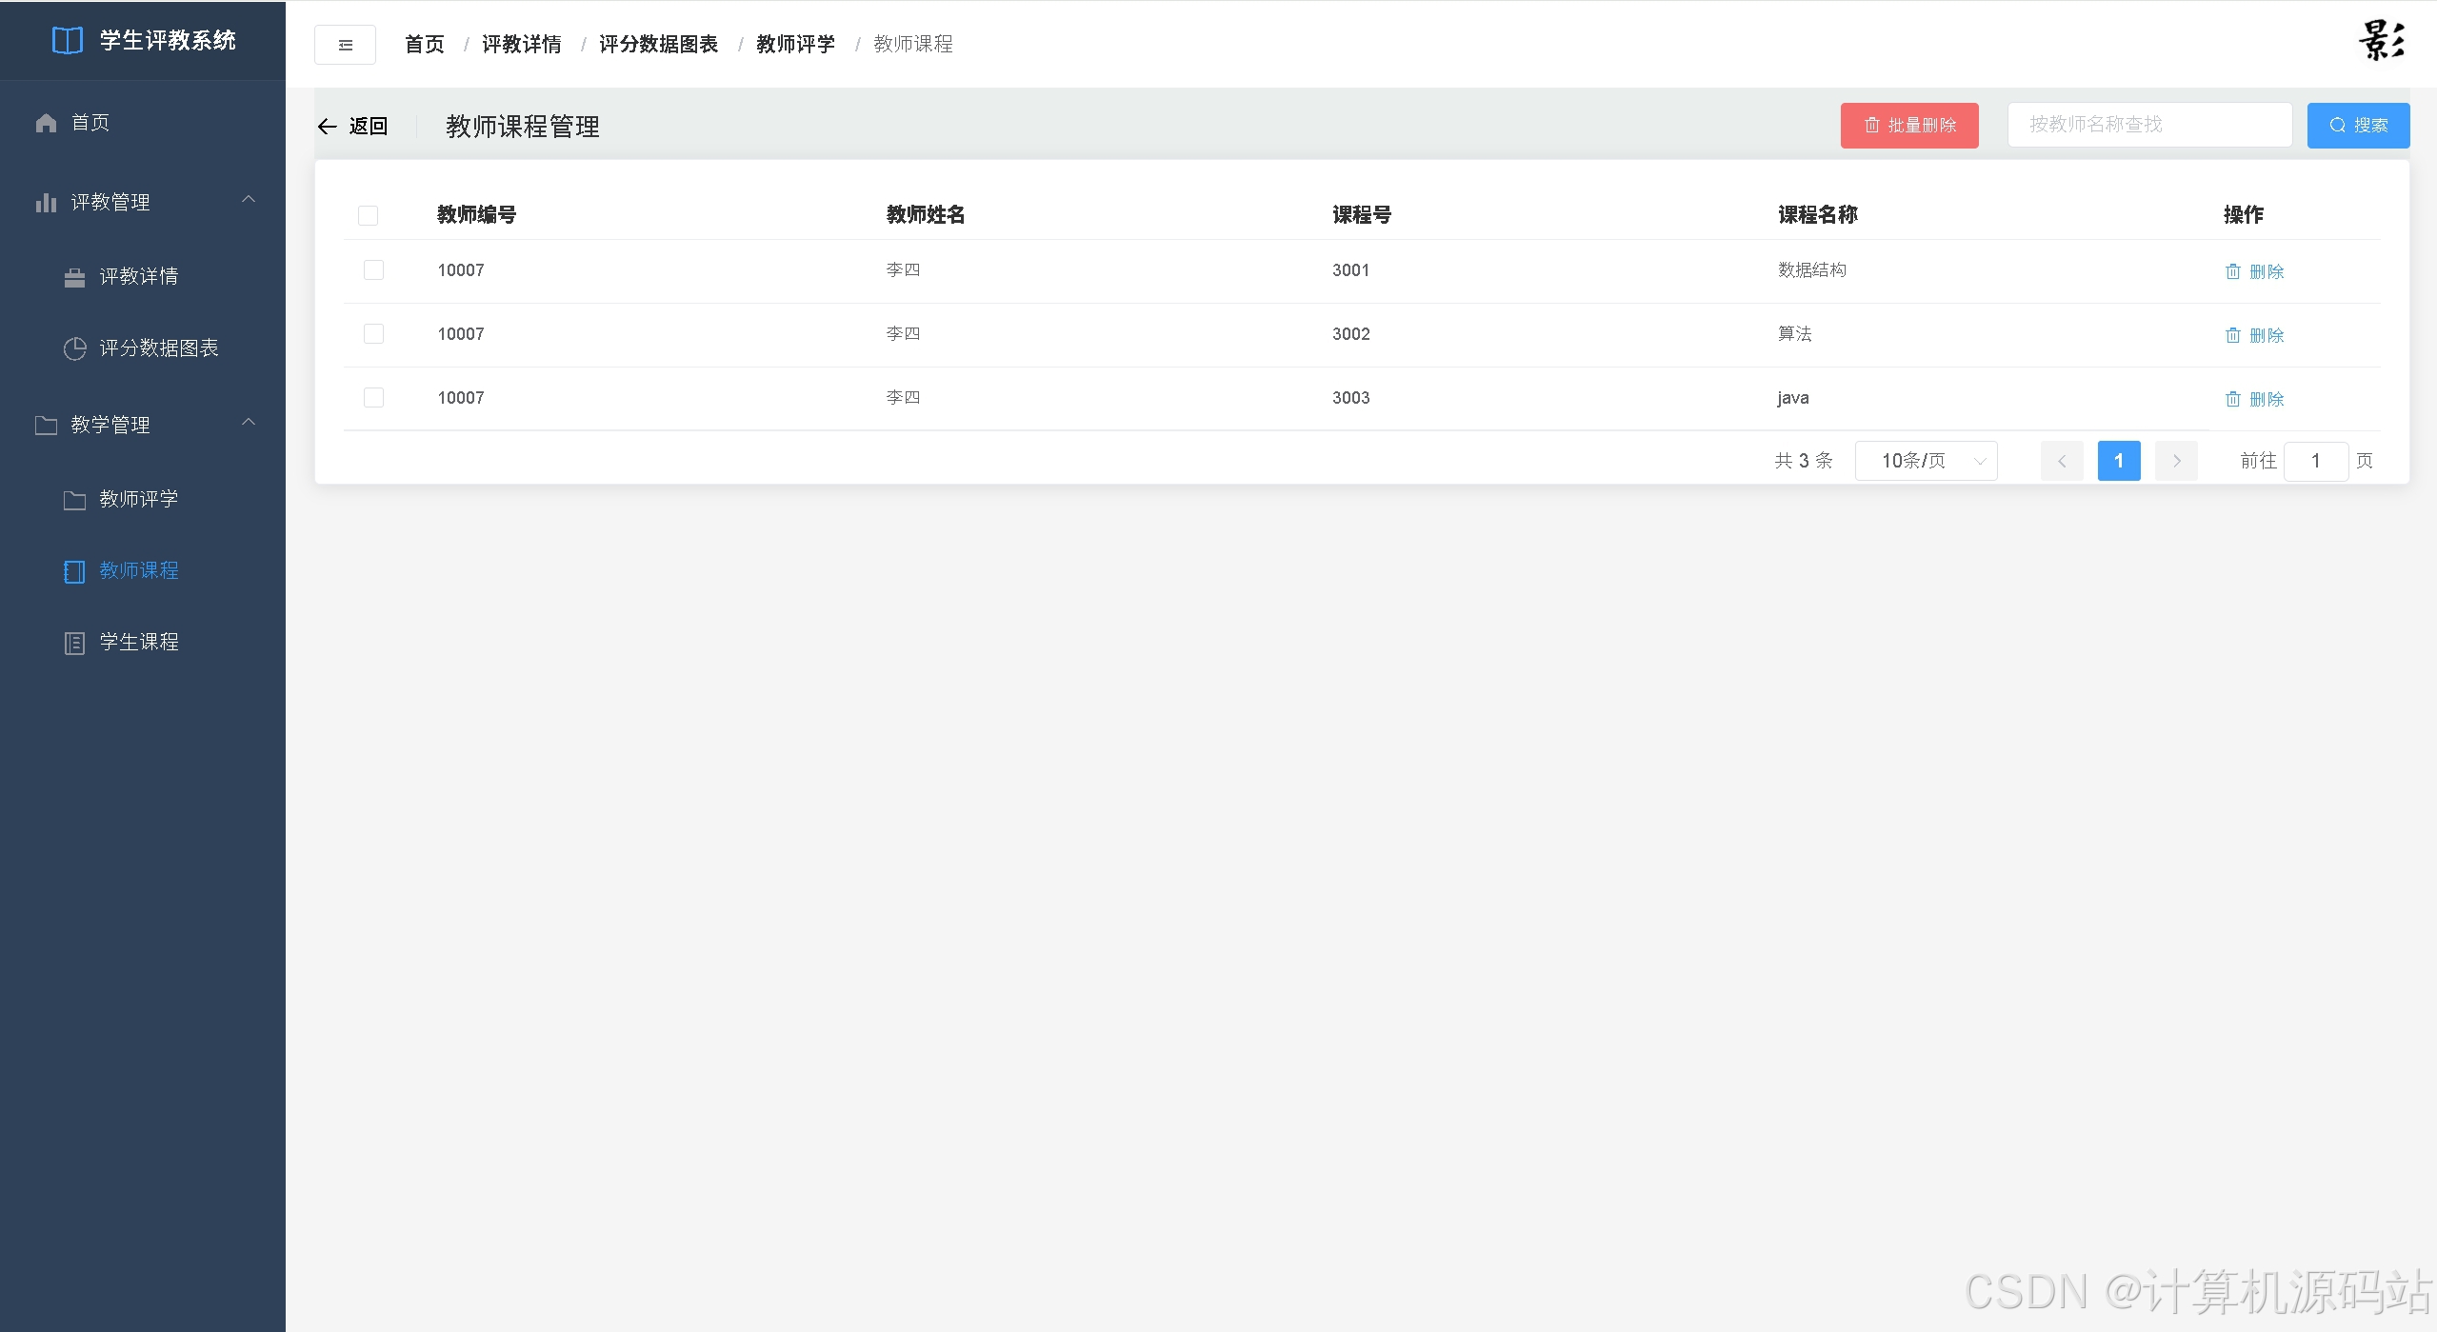This screenshot has width=2437, height=1332.
Task: Click the folder icon beside 教师评学
Action: click(x=74, y=500)
